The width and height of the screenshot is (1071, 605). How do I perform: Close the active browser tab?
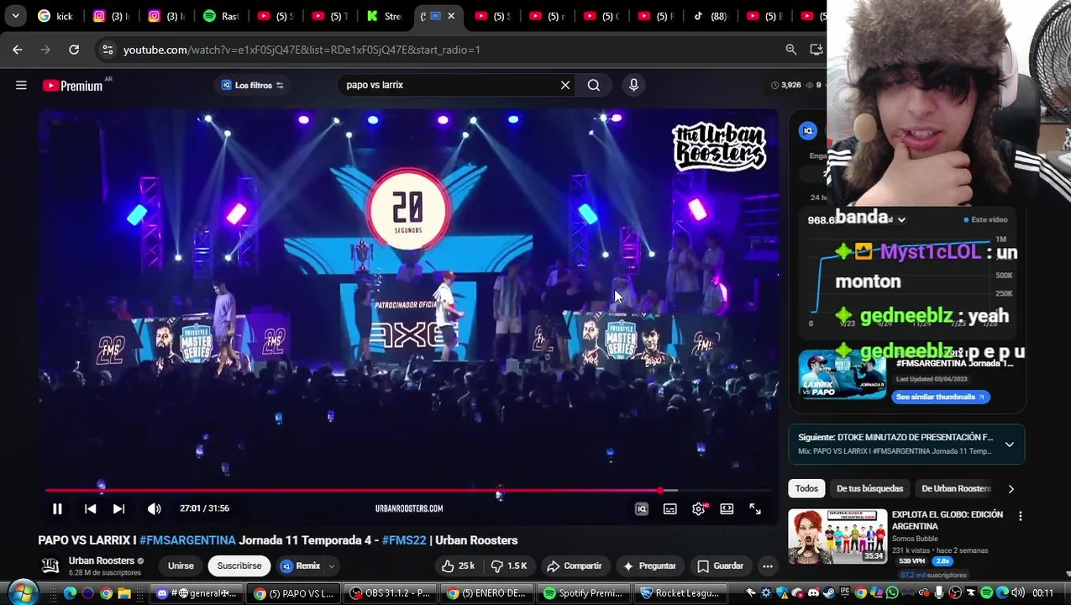(451, 16)
